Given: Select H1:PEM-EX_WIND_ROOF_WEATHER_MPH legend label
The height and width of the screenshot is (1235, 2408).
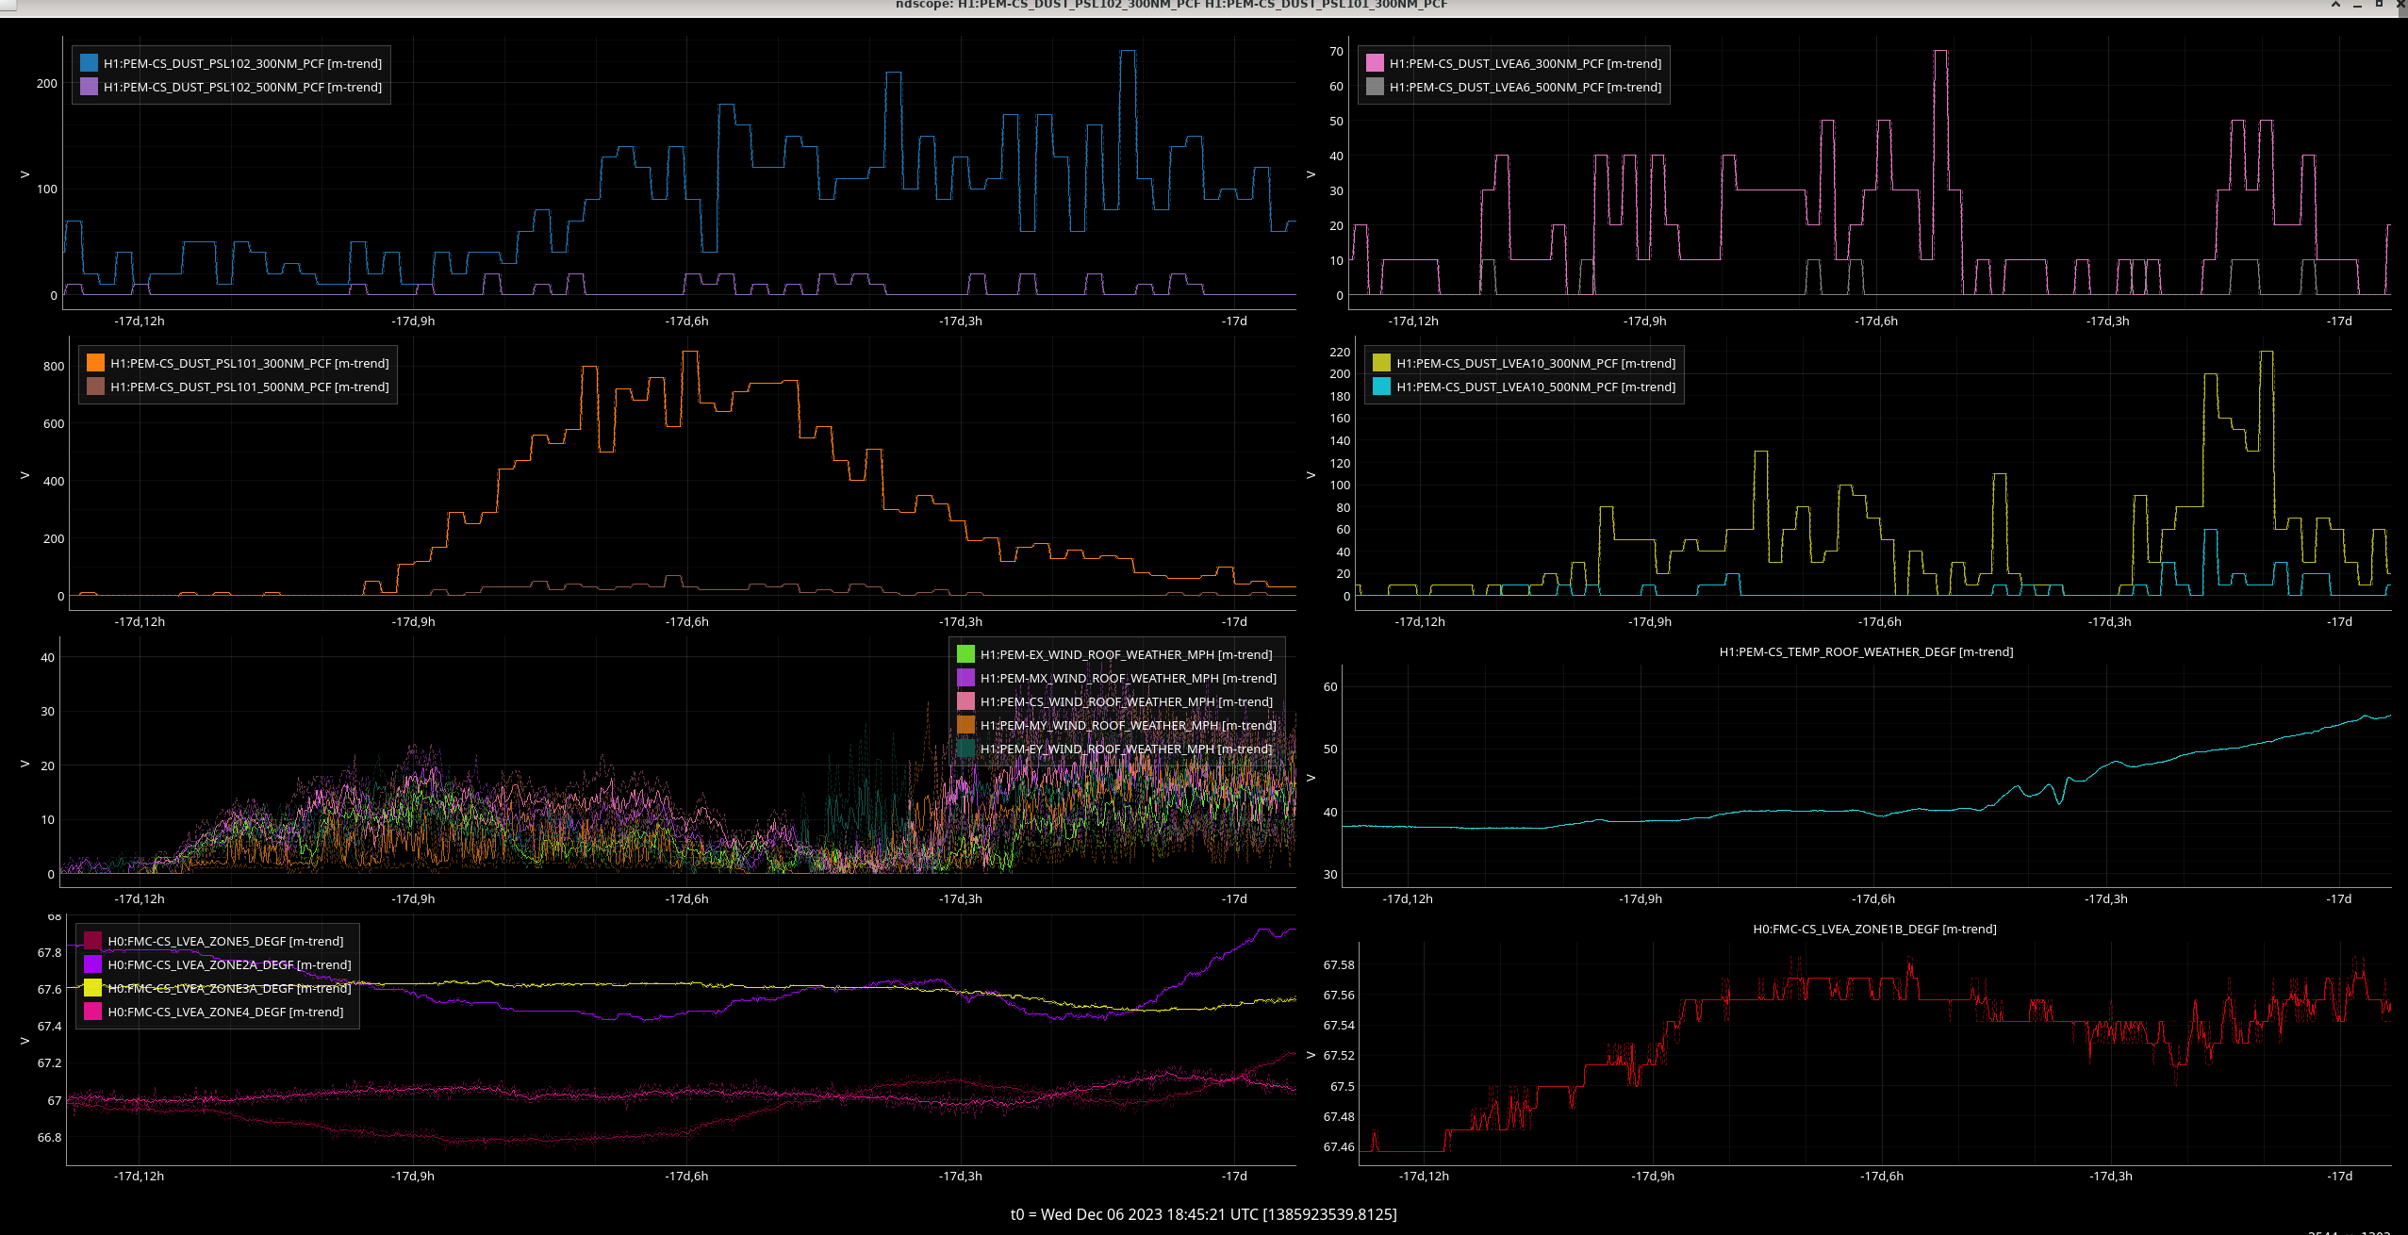Looking at the screenshot, I should pos(1127,654).
